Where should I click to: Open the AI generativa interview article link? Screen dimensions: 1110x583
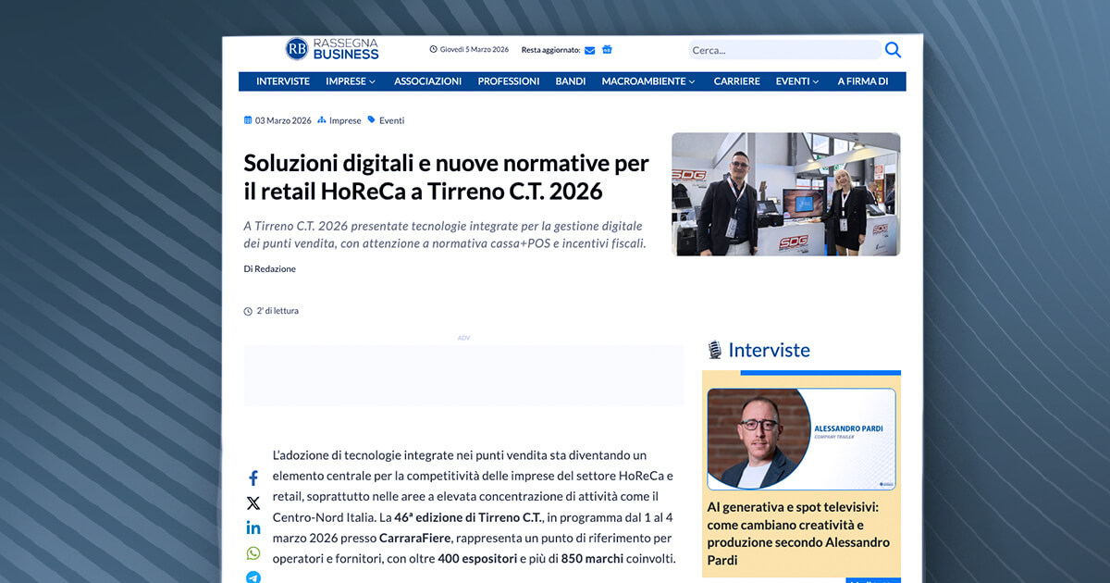click(798, 534)
